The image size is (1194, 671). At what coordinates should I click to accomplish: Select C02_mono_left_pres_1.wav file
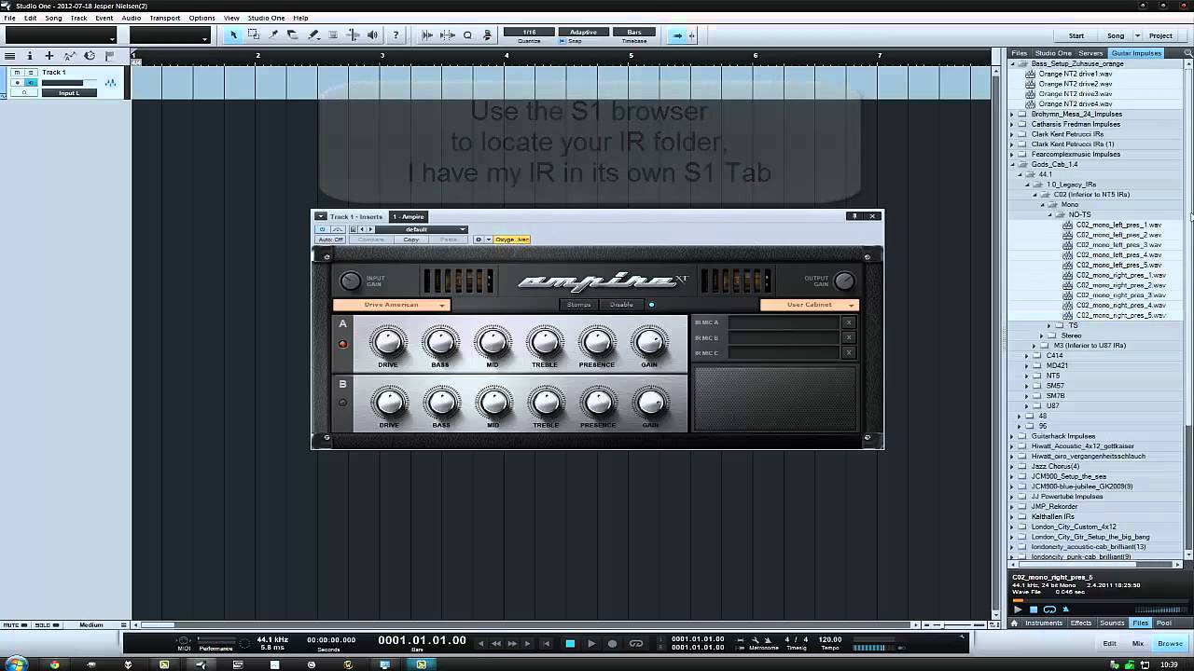(1118, 225)
